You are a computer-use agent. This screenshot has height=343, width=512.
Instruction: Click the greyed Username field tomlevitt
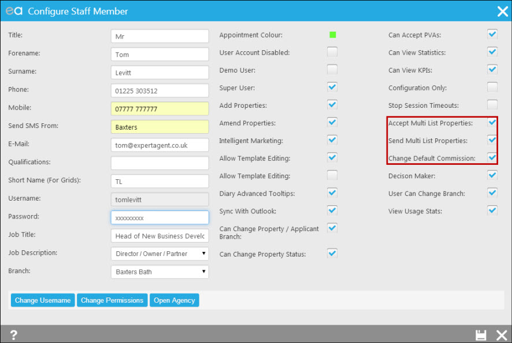(x=159, y=199)
